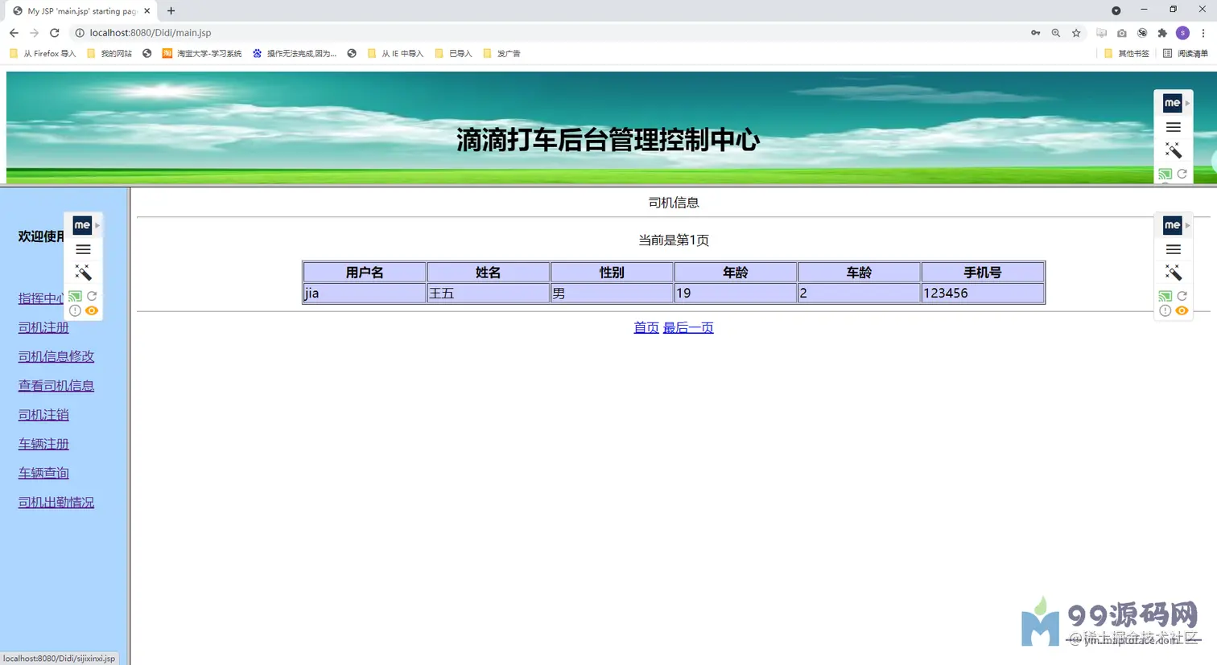Click the refresh icon in the right content widget
Screen dimensions: 1217x665
[x=1182, y=296]
